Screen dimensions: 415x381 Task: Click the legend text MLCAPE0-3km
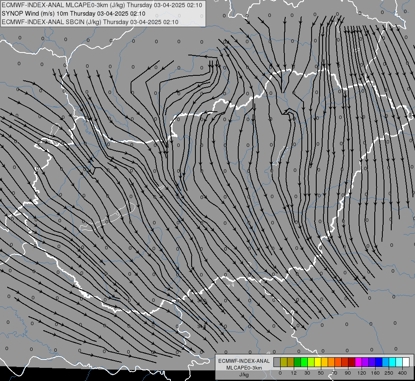(244, 368)
